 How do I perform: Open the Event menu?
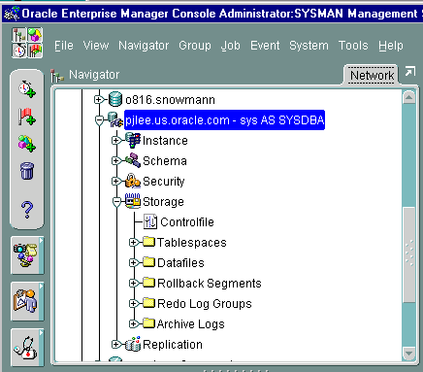coord(265,46)
